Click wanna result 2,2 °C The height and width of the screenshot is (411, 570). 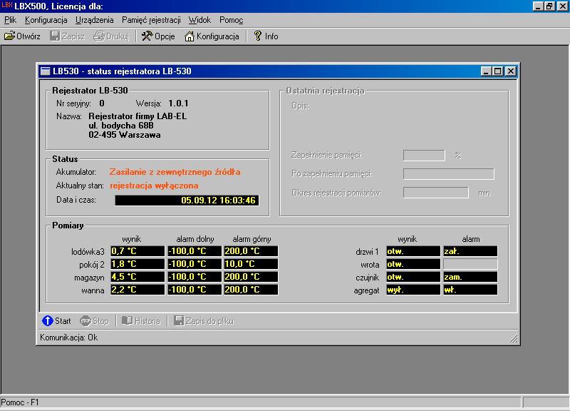coord(138,290)
